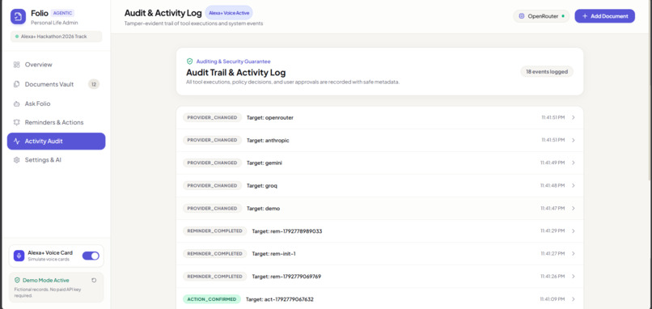Click the Audit Trail & Activity Log heading
Viewport: 652px width, 309px height.
[235, 73]
